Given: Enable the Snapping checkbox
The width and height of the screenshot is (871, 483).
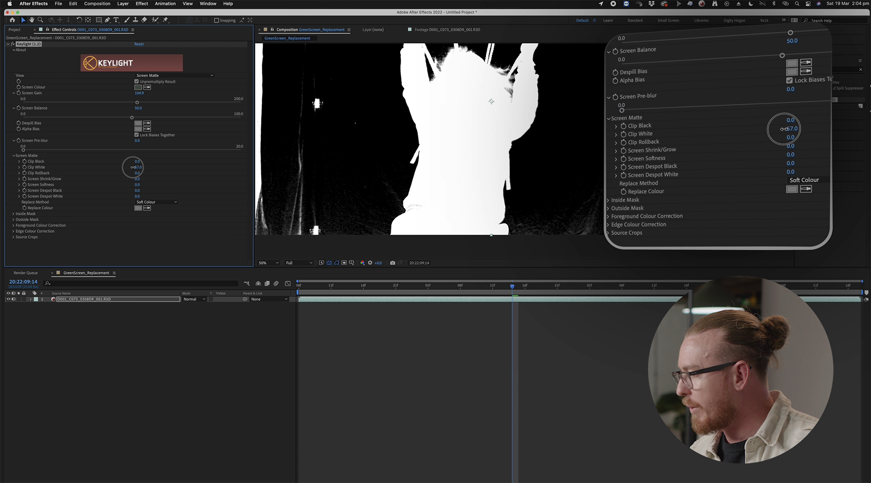Looking at the screenshot, I should 216,20.
